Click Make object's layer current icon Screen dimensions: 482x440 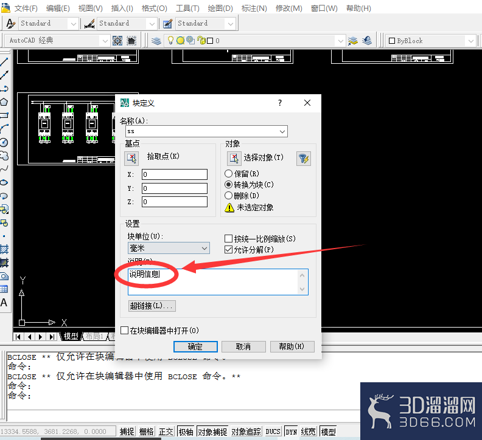click(353, 41)
